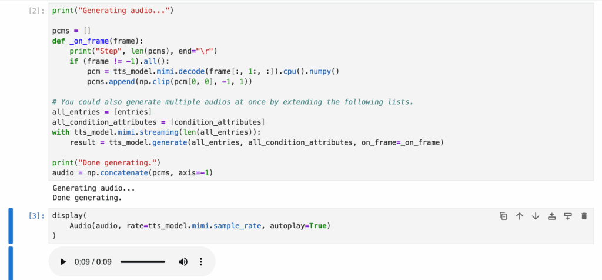Select the cell [2] prompt label
Viewport: 602px width, 280px height.
(37, 11)
